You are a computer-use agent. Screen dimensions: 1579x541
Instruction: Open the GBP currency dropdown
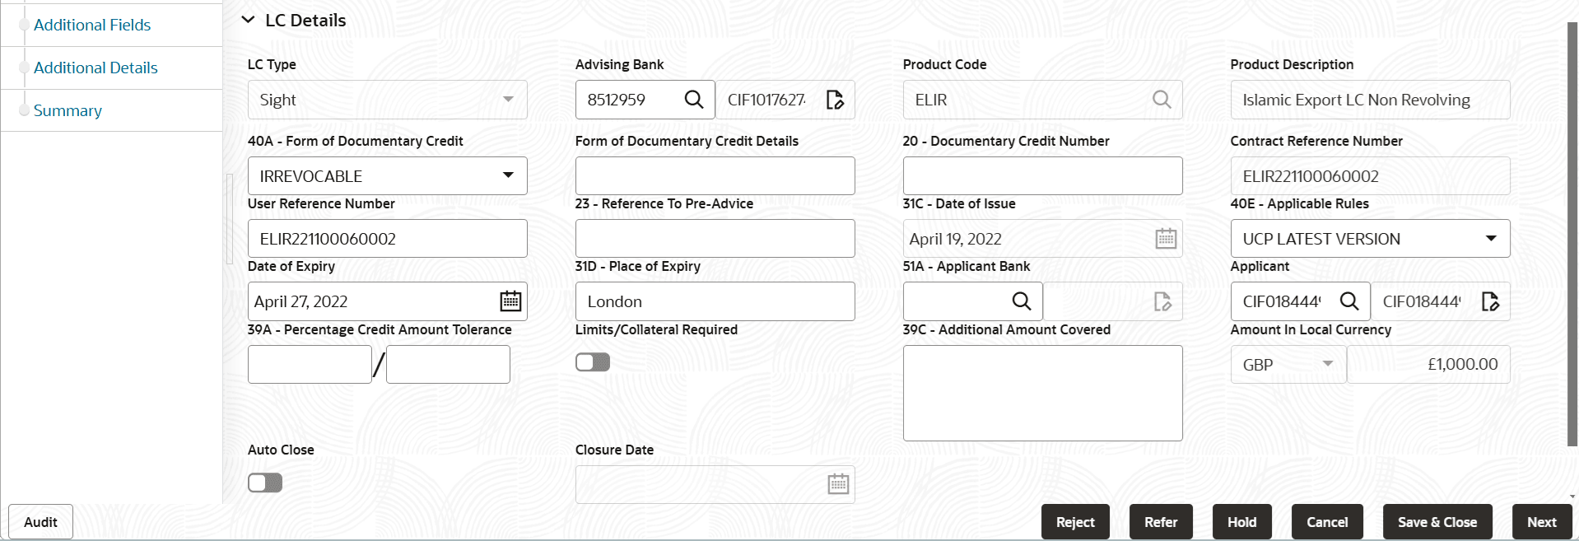click(x=1327, y=364)
